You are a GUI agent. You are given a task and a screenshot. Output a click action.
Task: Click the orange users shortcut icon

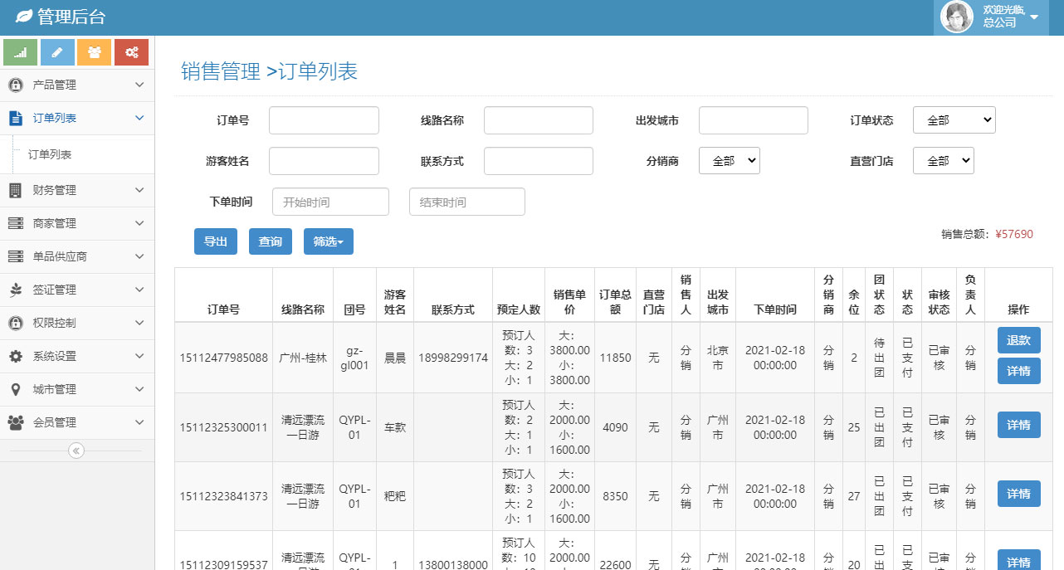pyautogui.click(x=94, y=52)
